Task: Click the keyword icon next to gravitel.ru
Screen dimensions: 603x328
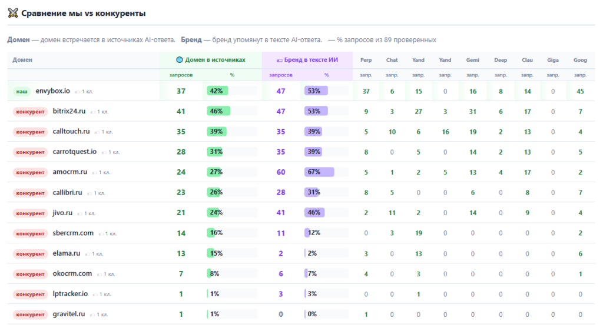Action: [92, 315]
